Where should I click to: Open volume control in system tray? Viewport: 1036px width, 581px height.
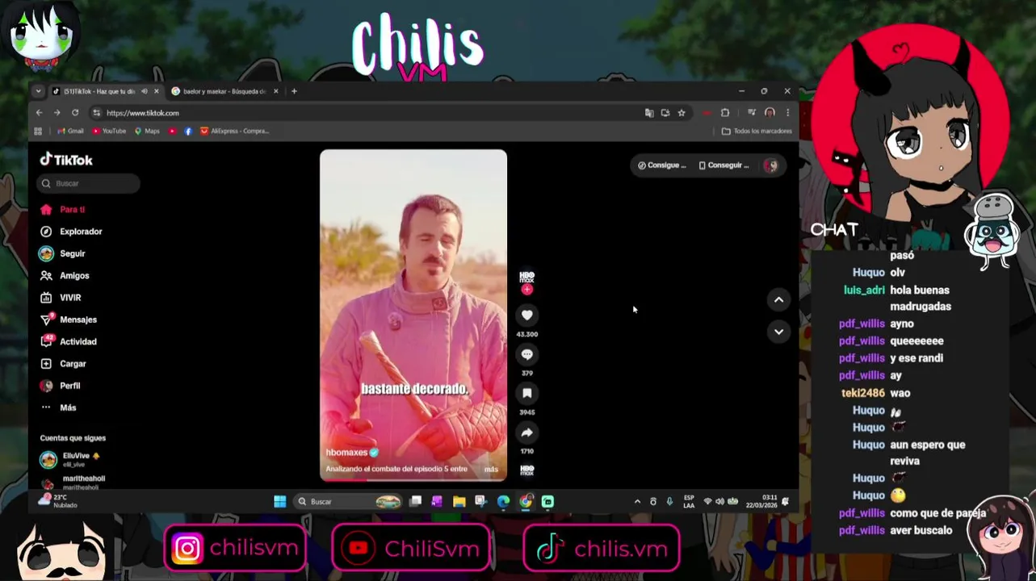coord(719,502)
